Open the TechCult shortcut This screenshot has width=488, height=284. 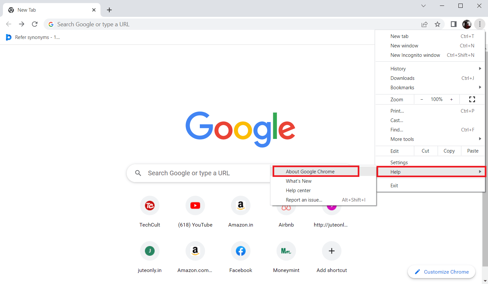[150, 212]
